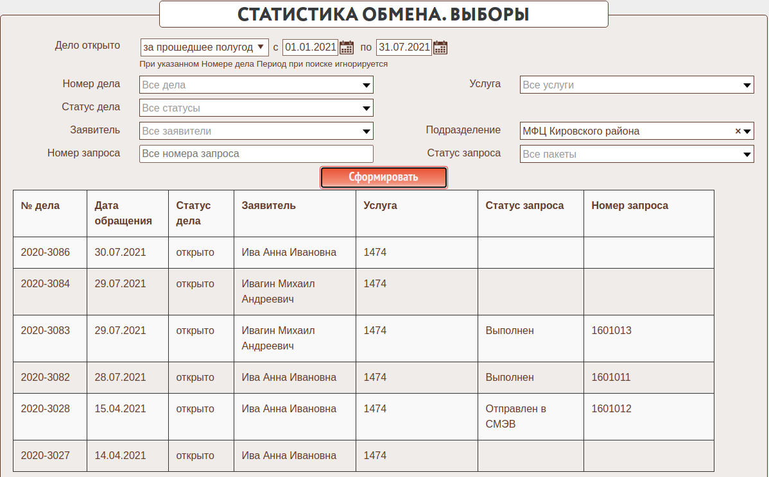The width and height of the screenshot is (769, 477).
Task: Clear the МФЦ Кировского района selection
Action: pyautogui.click(x=738, y=131)
